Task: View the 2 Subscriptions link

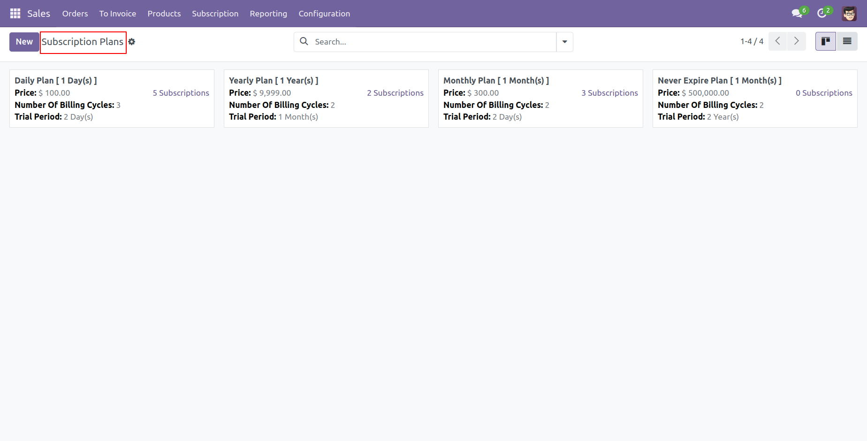Action: pyautogui.click(x=395, y=93)
